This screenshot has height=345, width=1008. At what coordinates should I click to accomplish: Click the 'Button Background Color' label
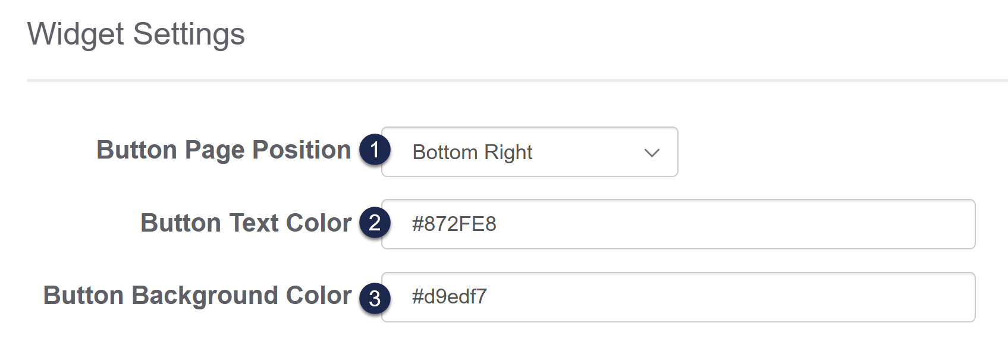pyautogui.click(x=197, y=296)
